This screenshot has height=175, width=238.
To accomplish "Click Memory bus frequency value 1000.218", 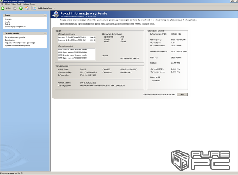I will (x=179, y=52).
